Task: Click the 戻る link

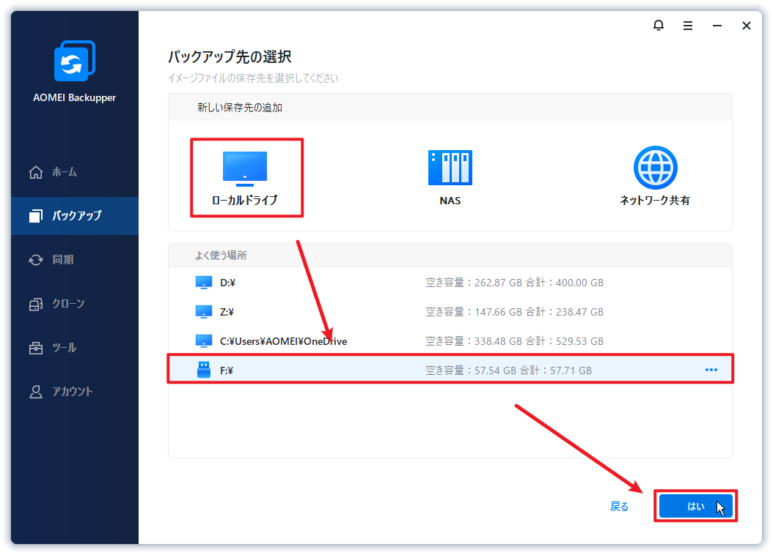Action: [619, 506]
